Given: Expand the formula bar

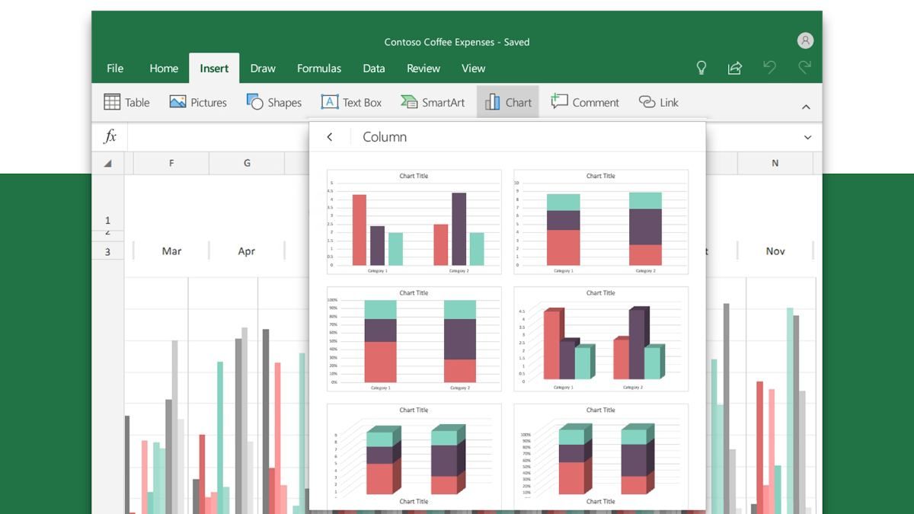Looking at the screenshot, I should [807, 137].
